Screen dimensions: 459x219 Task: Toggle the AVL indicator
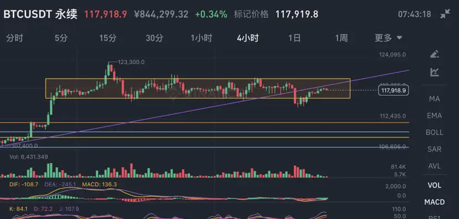tap(435, 166)
